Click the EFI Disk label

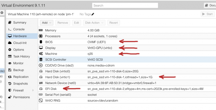51,89
